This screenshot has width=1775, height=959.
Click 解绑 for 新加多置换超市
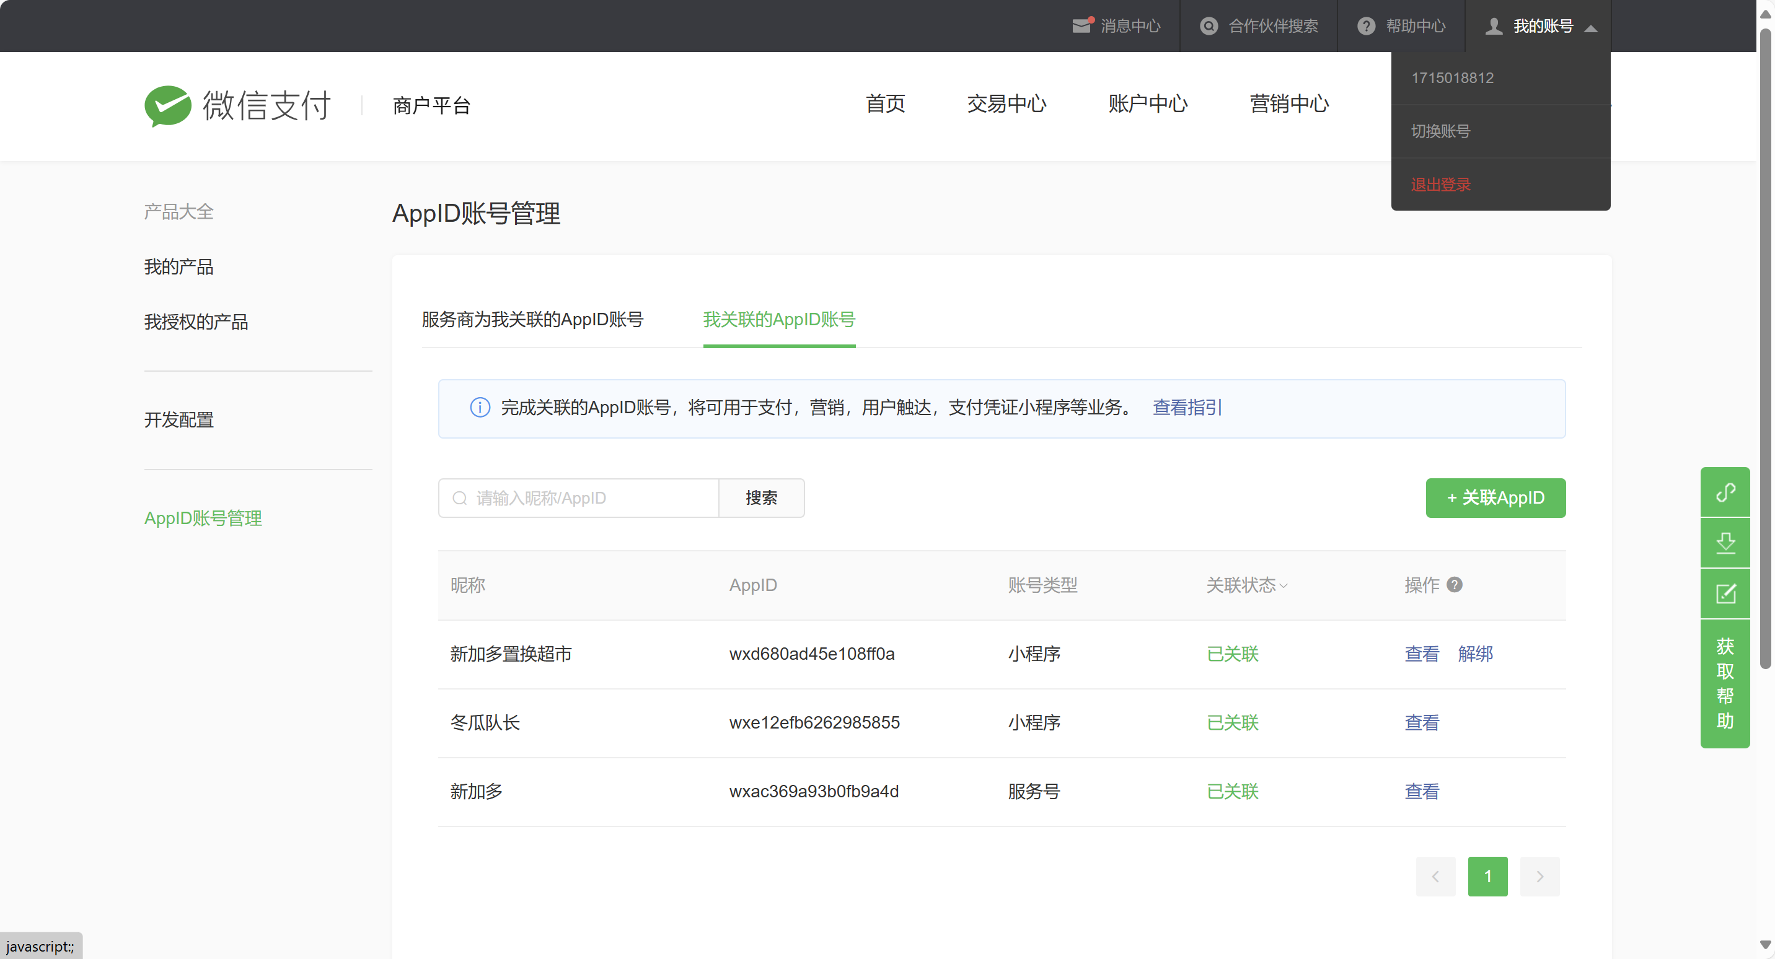click(1474, 654)
